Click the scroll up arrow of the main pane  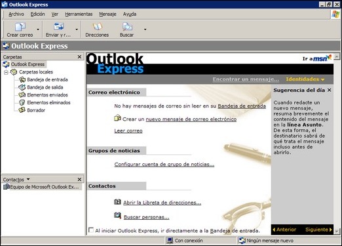tap(337, 56)
